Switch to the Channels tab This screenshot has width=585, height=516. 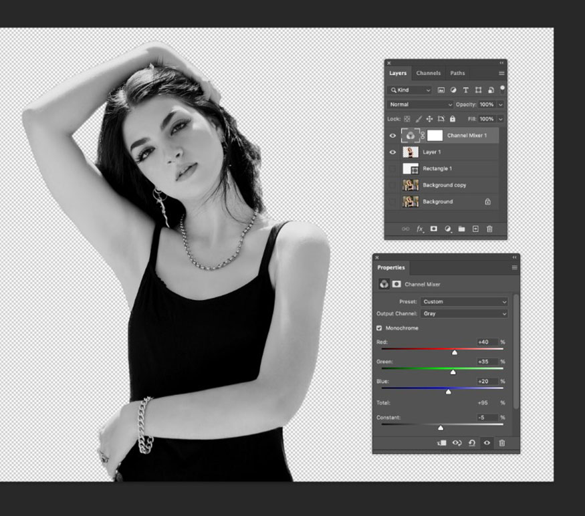tap(429, 73)
